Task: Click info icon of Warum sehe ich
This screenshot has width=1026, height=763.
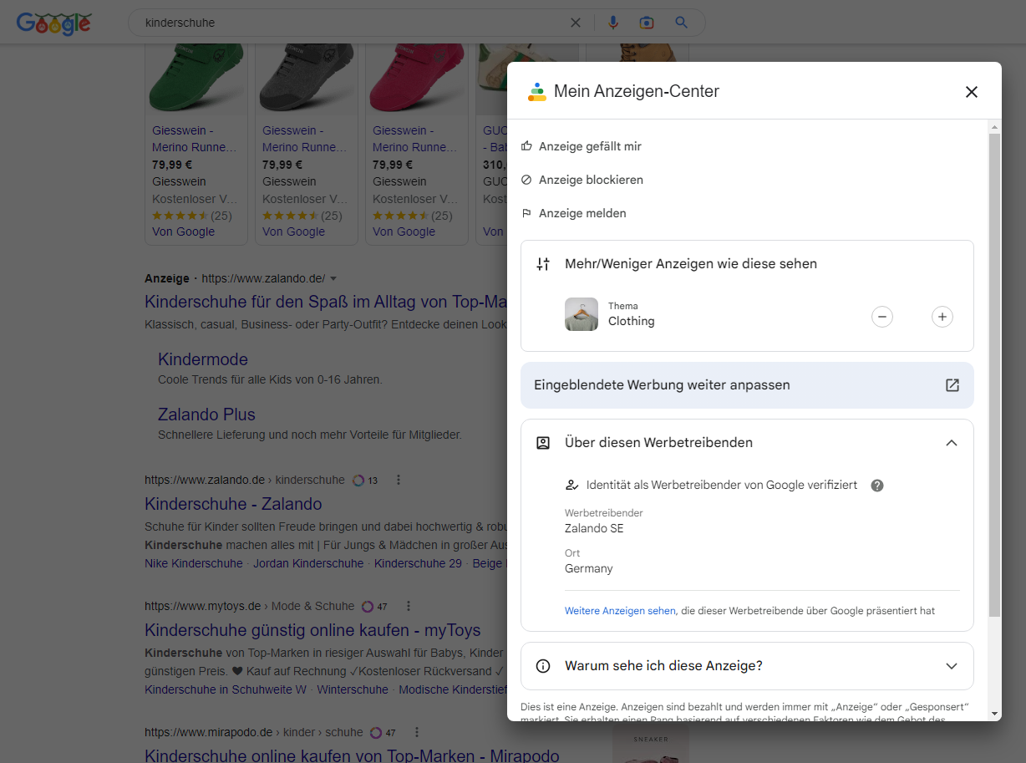Action: [543, 666]
